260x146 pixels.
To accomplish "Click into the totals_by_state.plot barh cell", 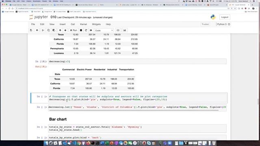I will (137, 137).
